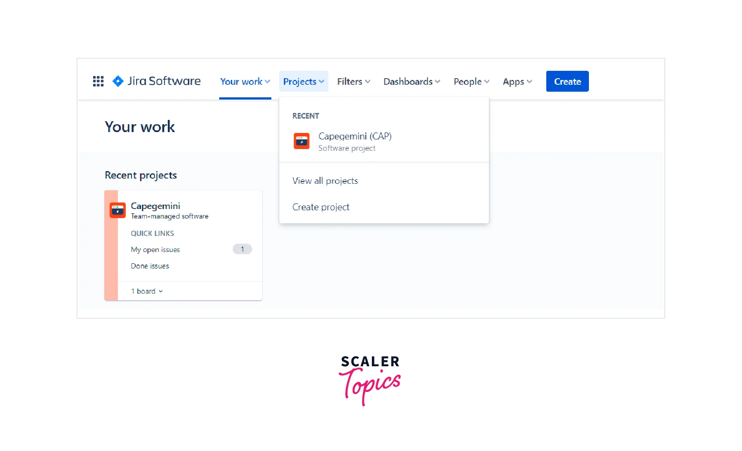Expand the Filters dropdown

(x=353, y=82)
